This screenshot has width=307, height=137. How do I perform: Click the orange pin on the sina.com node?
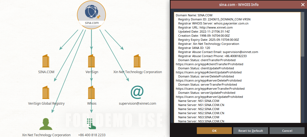(x=98, y=17)
